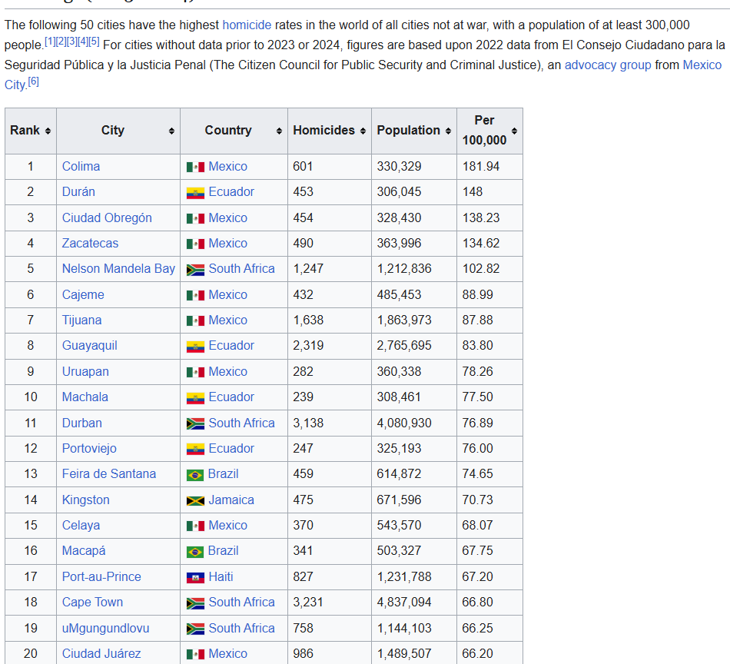Open the Cape Town city link
Viewport: 730px width, 664px height.
(93, 602)
